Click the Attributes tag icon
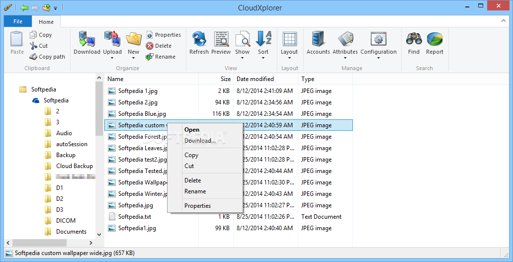The image size is (513, 262). (345, 39)
